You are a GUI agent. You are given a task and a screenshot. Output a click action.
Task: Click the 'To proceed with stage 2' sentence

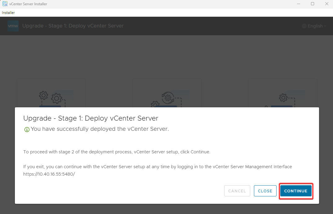(117, 152)
